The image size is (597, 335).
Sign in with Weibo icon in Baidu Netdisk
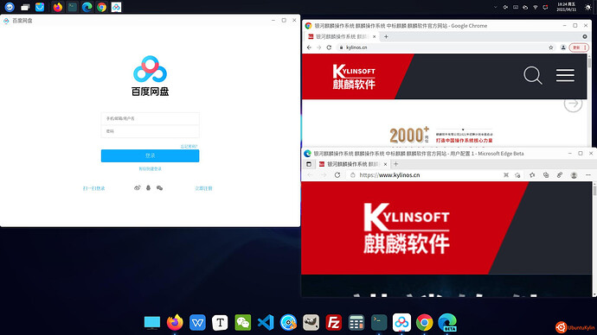pyautogui.click(x=138, y=187)
